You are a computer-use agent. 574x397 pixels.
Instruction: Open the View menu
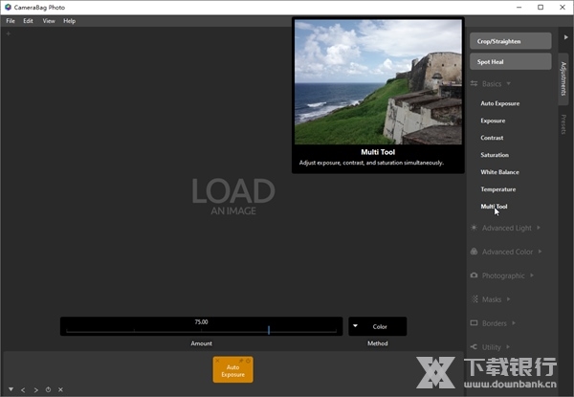pos(48,20)
